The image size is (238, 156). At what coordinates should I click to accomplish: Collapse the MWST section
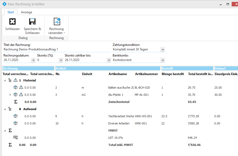pos(5,130)
